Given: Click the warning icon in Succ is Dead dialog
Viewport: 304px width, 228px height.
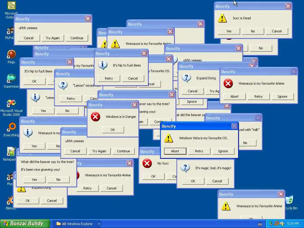Looking at the screenshot, I should click(222, 18).
